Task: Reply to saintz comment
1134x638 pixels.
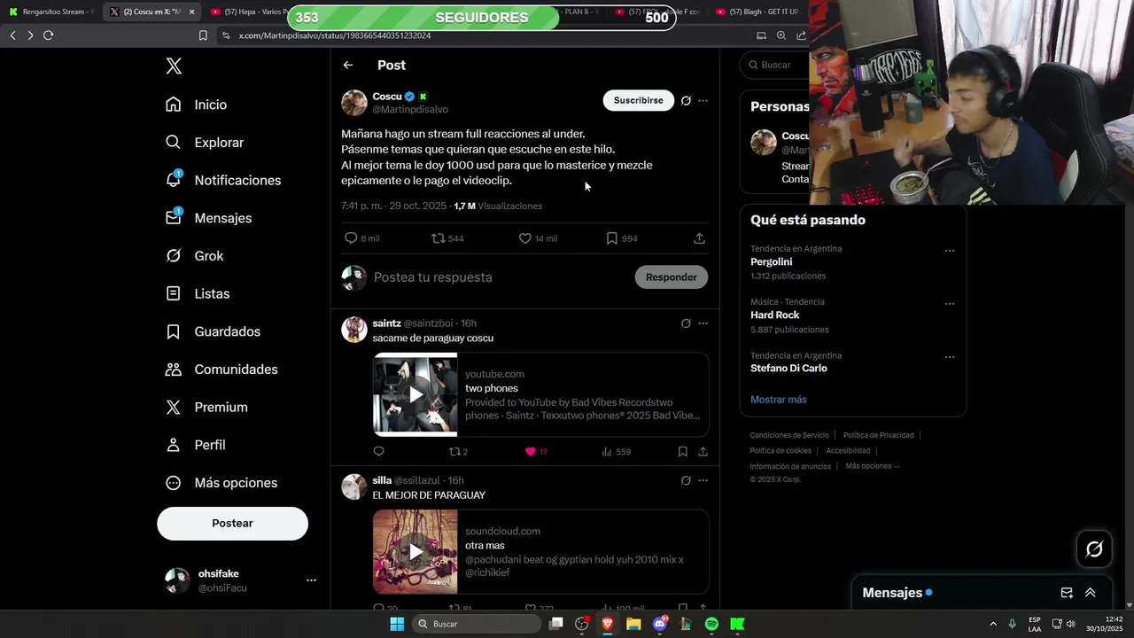Action: pos(378,452)
